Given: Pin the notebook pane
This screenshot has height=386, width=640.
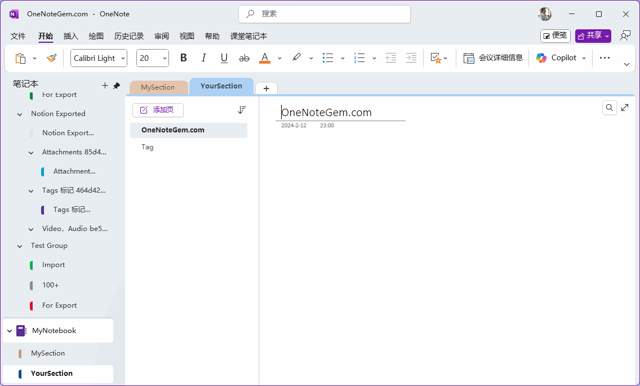Looking at the screenshot, I should (117, 86).
